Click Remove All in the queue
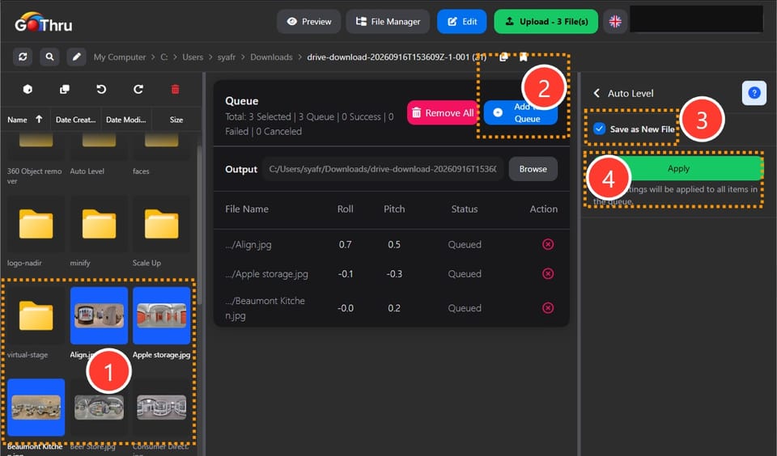The height and width of the screenshot is (456, 777). [x=443, y=113]
